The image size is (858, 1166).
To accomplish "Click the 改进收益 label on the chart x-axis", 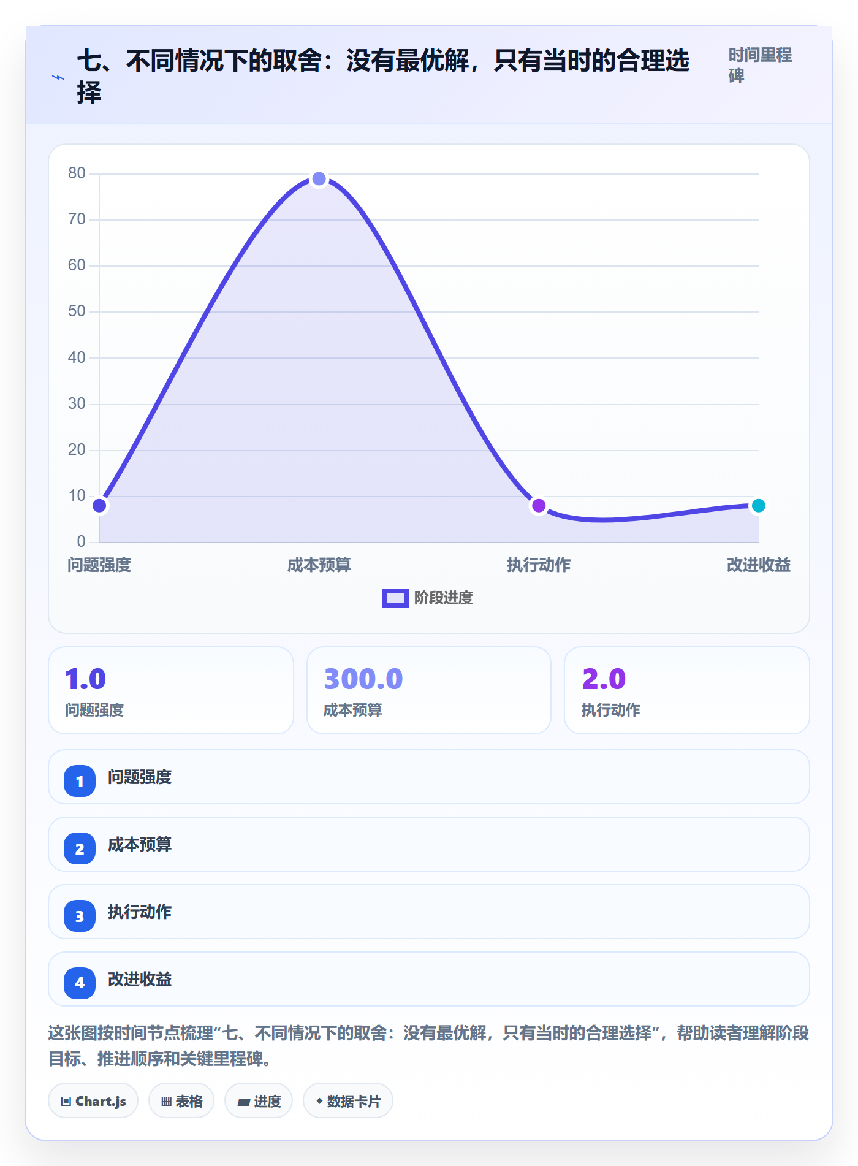I will coord(758,565).
